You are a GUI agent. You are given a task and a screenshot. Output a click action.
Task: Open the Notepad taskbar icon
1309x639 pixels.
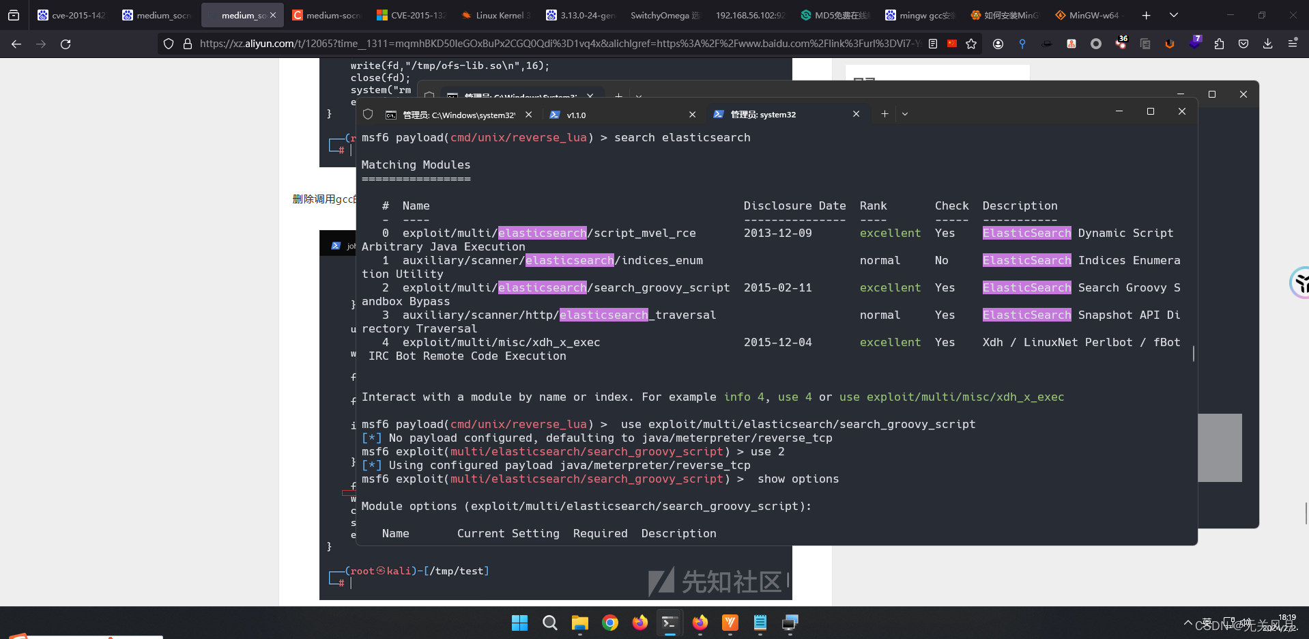(x=760, y=623)
